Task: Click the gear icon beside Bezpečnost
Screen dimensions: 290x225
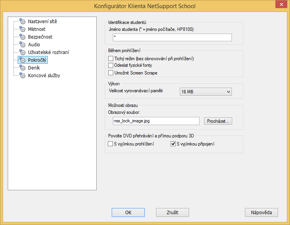Action: (22, 37)
